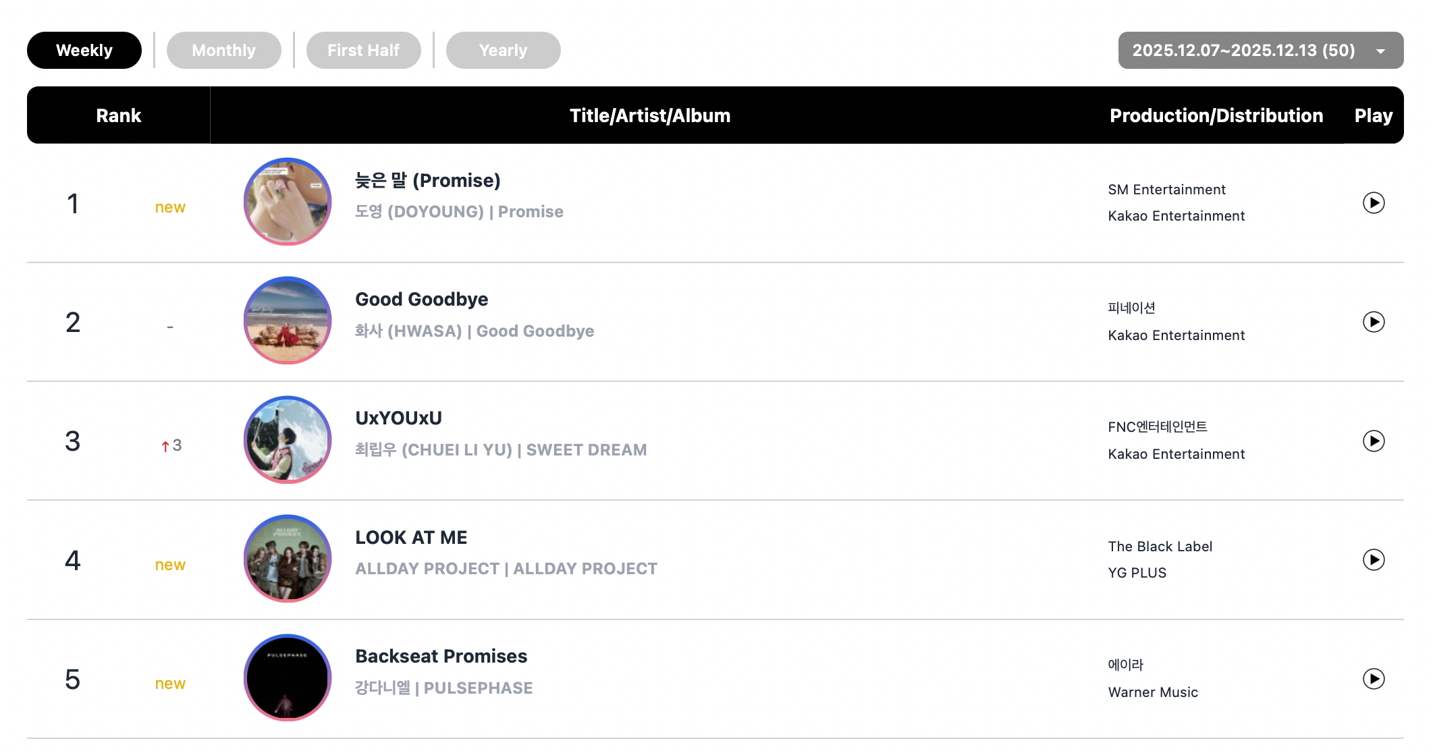
Task: Open the Promise album cover thumbnail
Action: point(288,202)
